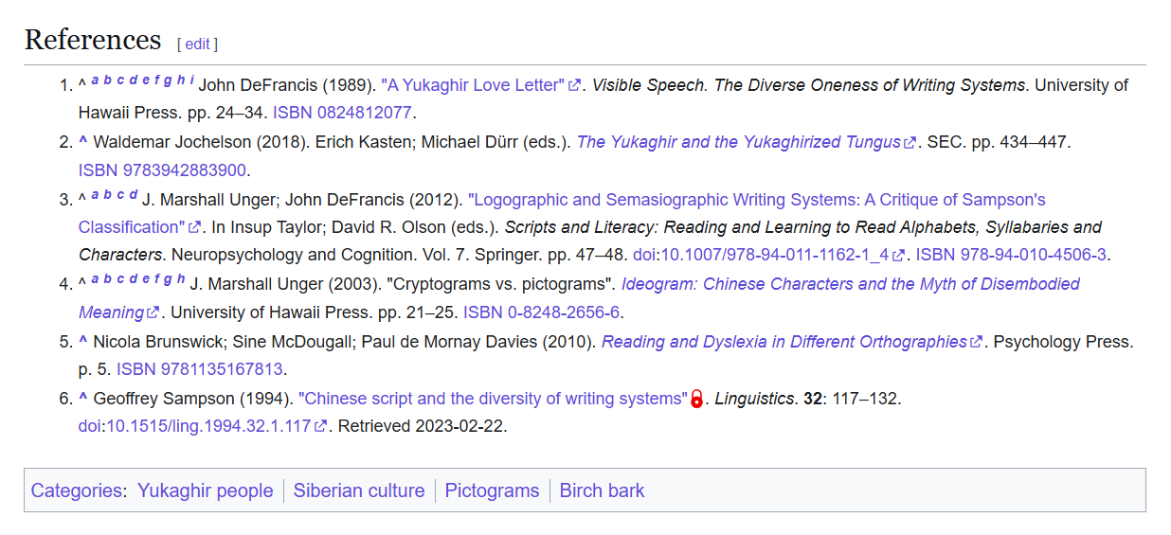Screen dimensions: 1171x535
Task: Click the doi label in reference 3
Action: (644, 255)
